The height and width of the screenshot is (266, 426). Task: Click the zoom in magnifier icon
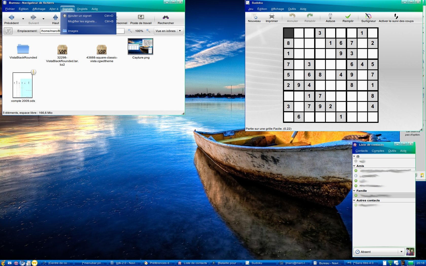click(x=148, y=31)
